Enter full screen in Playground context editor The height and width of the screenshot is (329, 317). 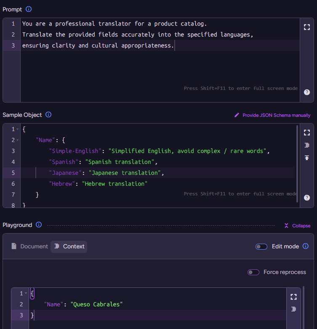point(293,297)
